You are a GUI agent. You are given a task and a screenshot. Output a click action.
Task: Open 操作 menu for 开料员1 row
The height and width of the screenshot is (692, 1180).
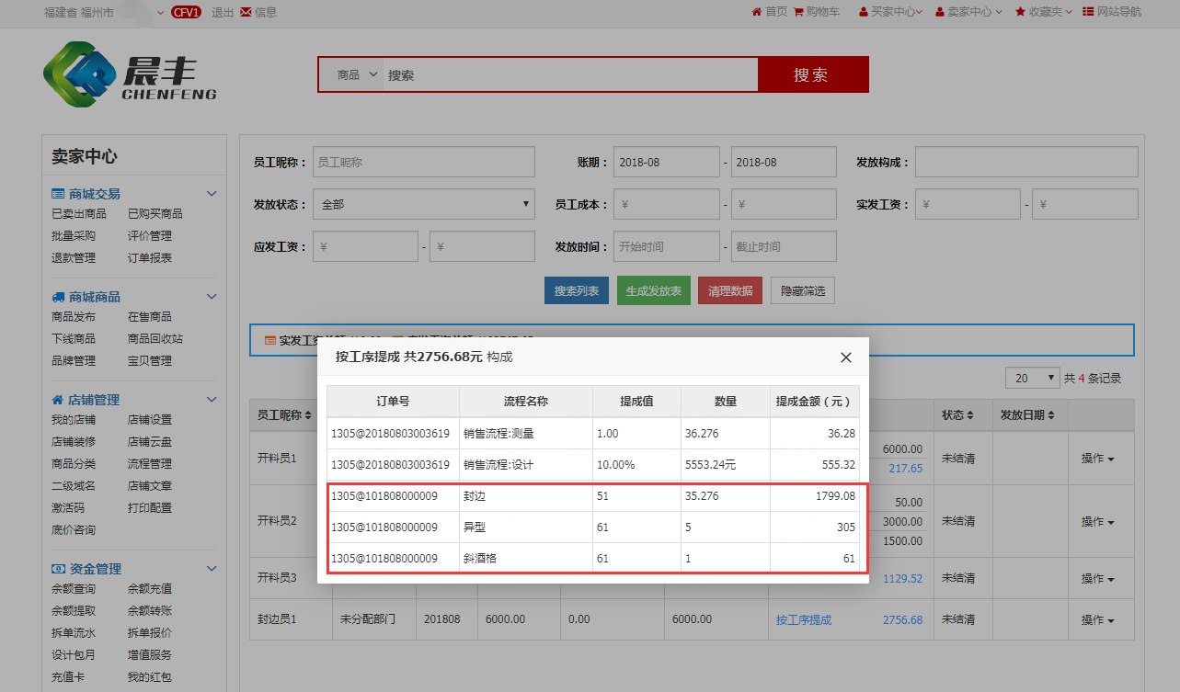(x=1098, y=459)
